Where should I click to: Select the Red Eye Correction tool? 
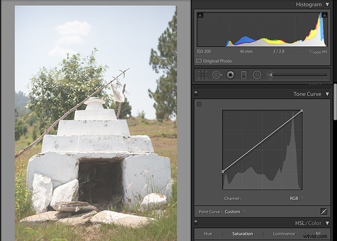(231, 75)
